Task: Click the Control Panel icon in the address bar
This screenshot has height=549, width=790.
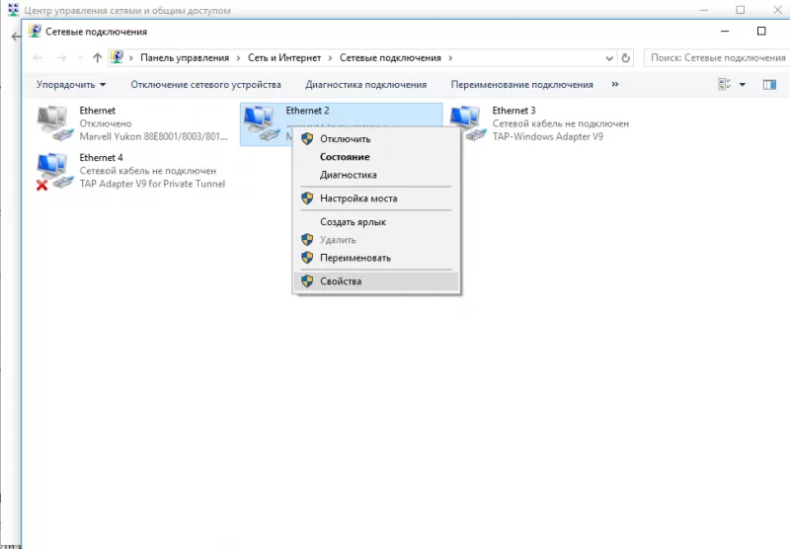Action: (117, 57)
